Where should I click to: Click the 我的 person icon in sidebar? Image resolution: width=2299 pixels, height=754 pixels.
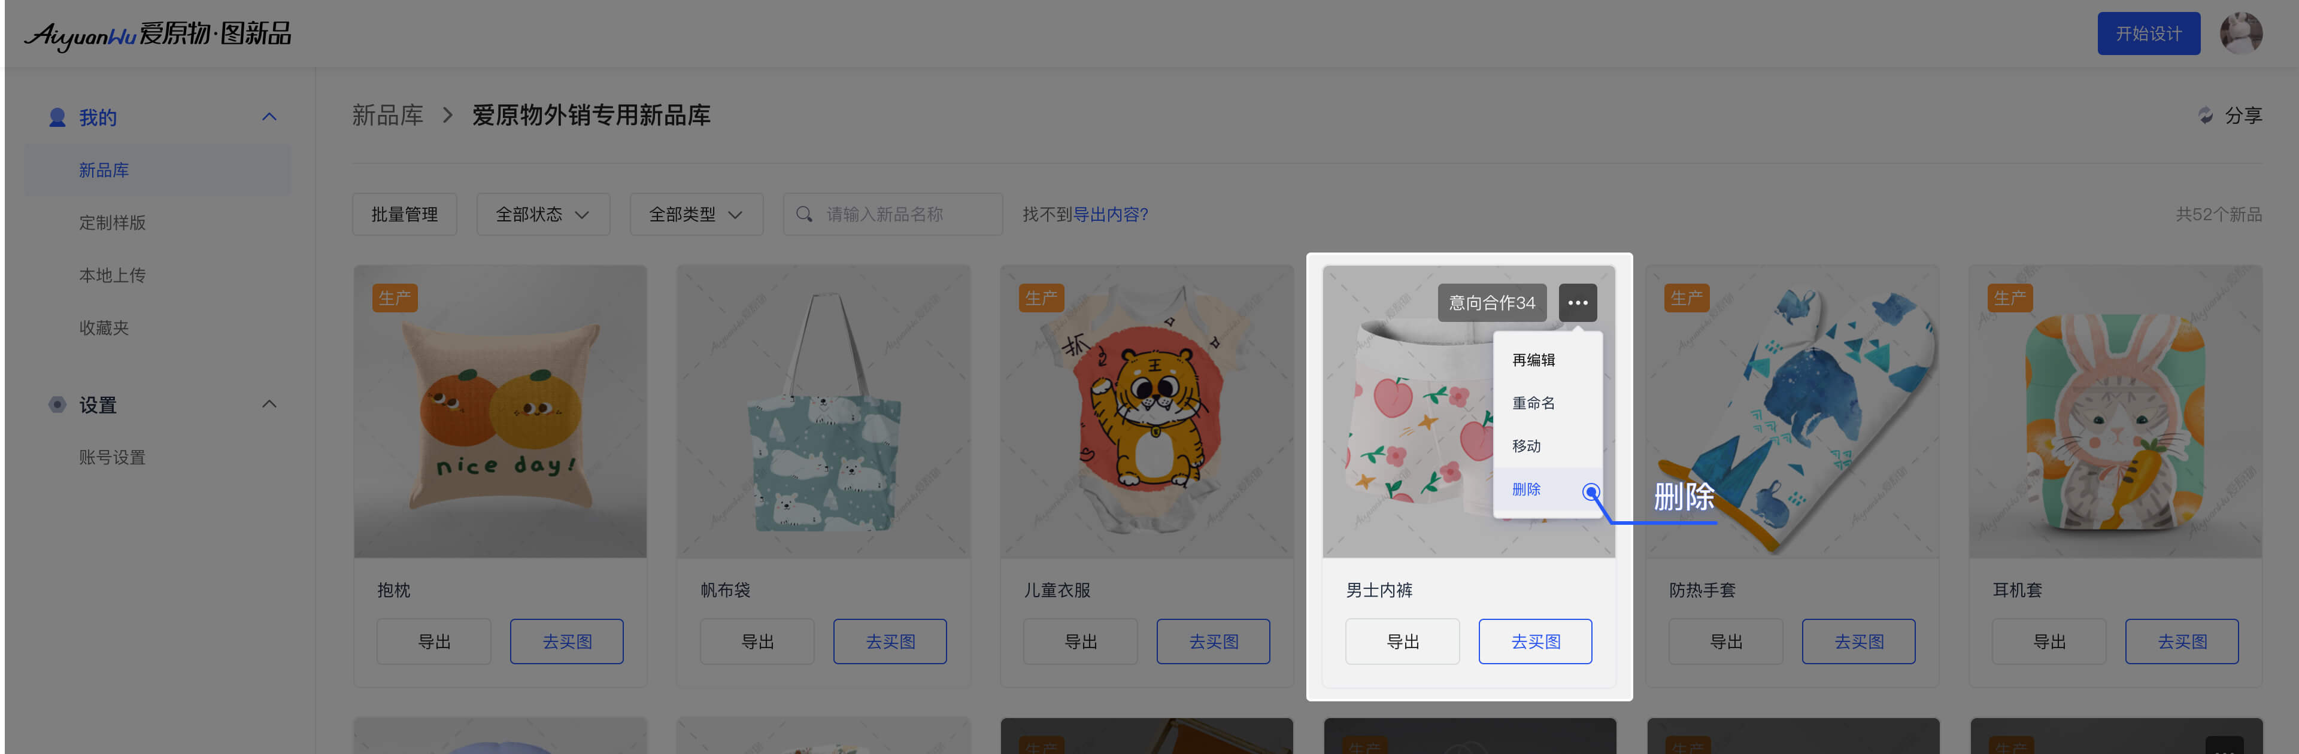tap(57, 117)
